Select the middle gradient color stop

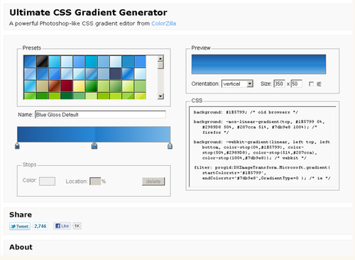pos(94,146)
